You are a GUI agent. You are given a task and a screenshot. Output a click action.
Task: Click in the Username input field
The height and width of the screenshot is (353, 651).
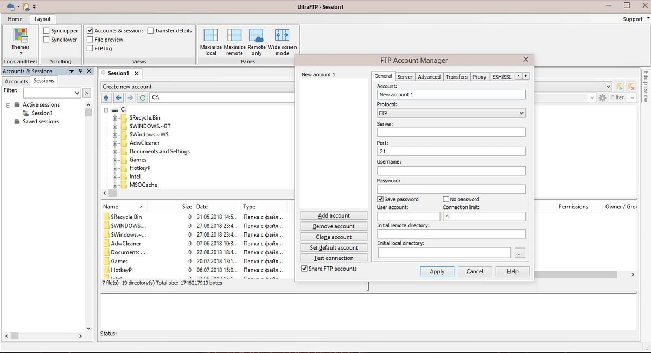451,171
